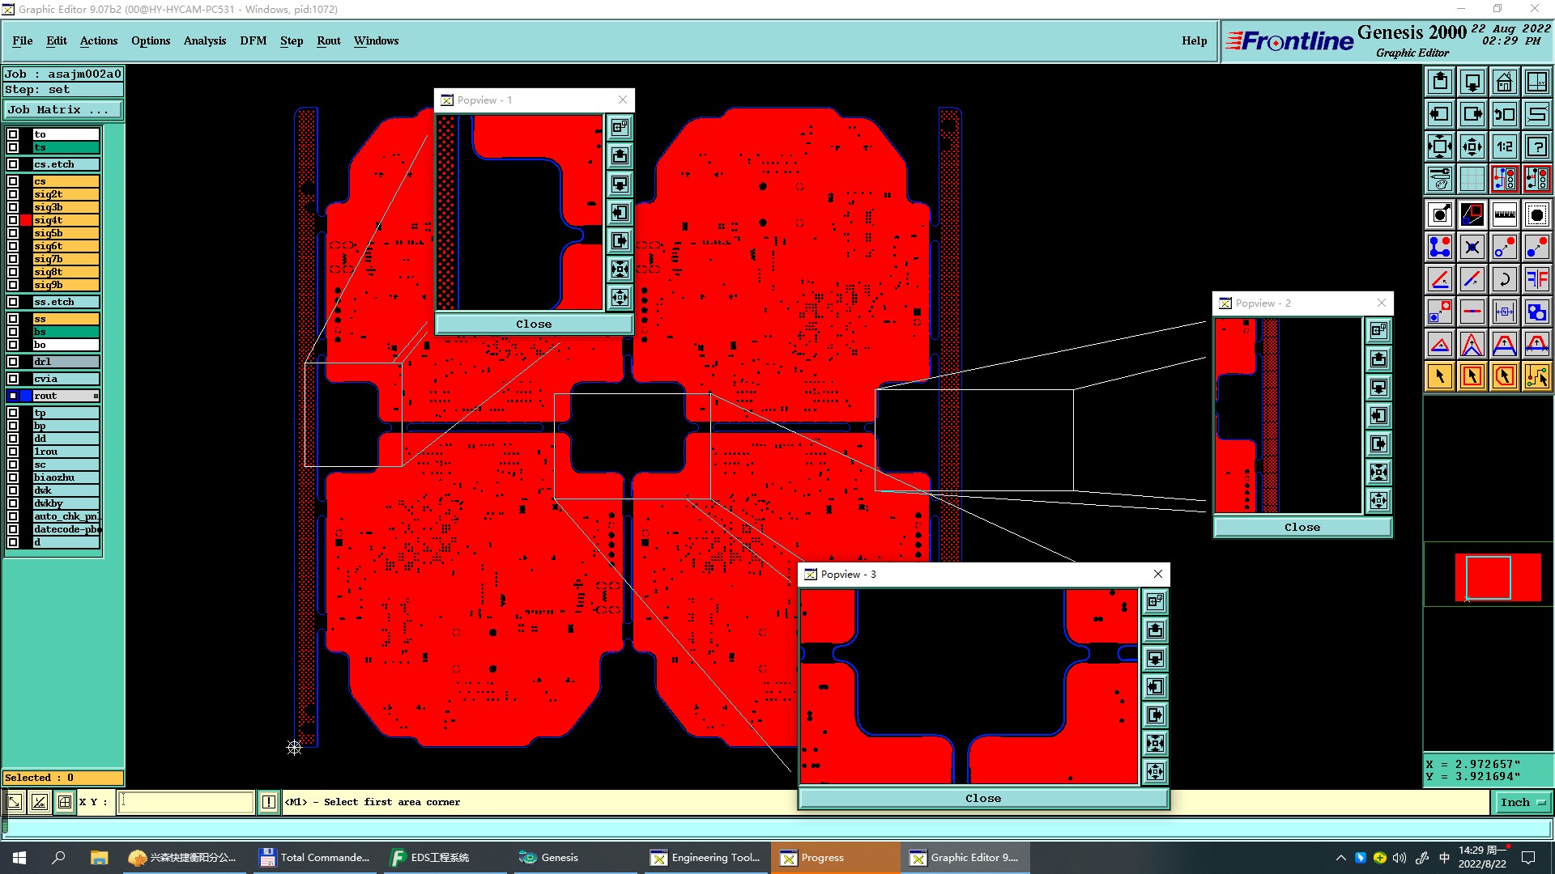Click the pan up view icon
This screenshot has width=1555, height=874.
pos(1439,82)
